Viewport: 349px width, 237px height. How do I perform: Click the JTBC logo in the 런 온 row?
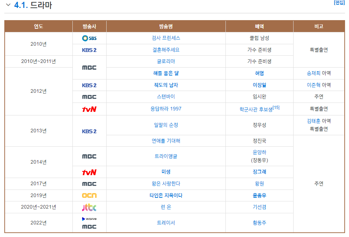pyautogui.click(x=89, y=208)
